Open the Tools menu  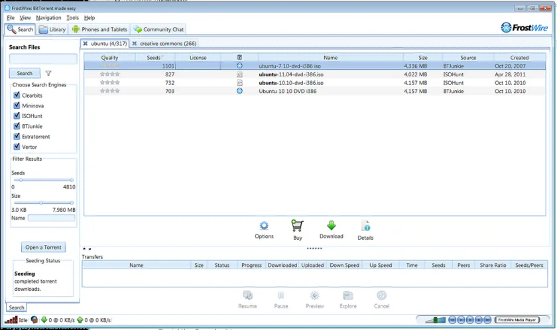pyautogui.click(x=72, y=17)
